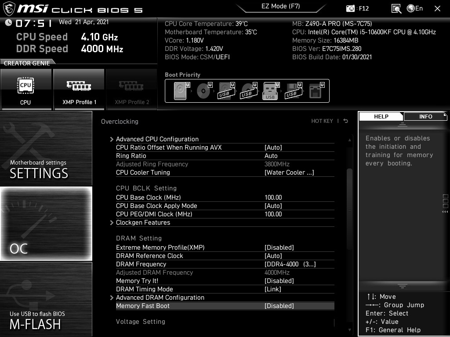Toggle the CPU Creator Genie button
Image resolution: width=450 pixels, height=337 pixels.
[x=26, y=90]
